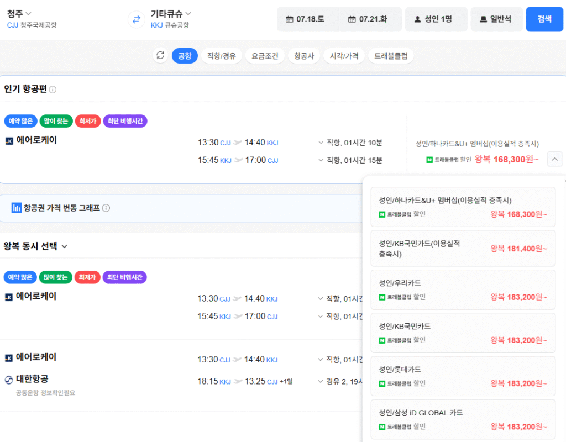
Task: Click KKJ 큐슈공항 airport label
Action: (170, 25)
